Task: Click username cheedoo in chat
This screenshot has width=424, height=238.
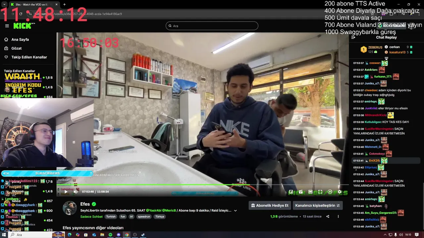Action: click(x=371, y=90)
